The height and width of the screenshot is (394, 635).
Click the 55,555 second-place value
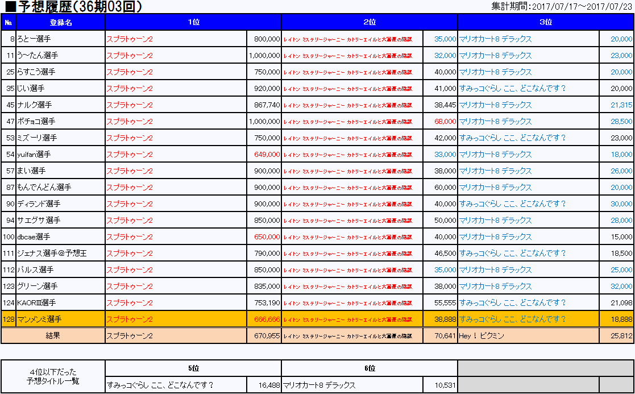pyautogui.click(x=445, y=303)
